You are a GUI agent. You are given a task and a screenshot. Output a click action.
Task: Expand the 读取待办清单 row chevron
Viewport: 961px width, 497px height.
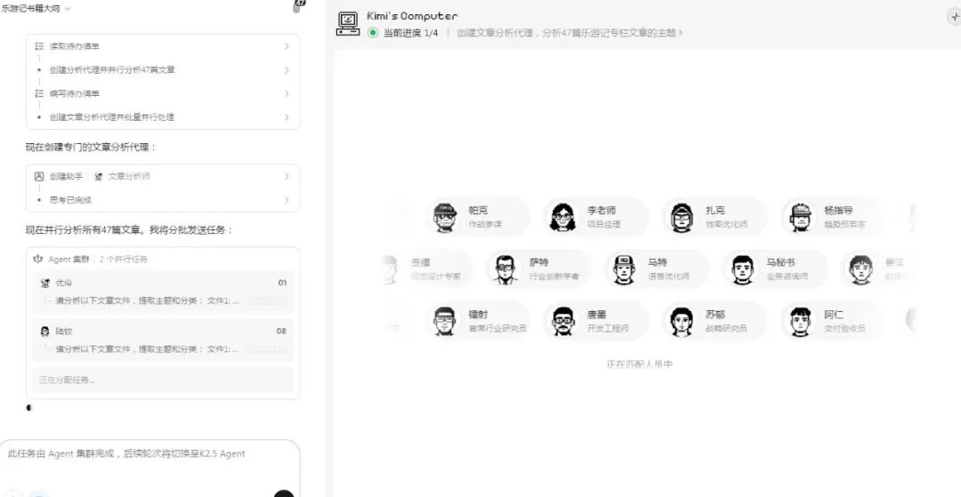click(287, 46)
